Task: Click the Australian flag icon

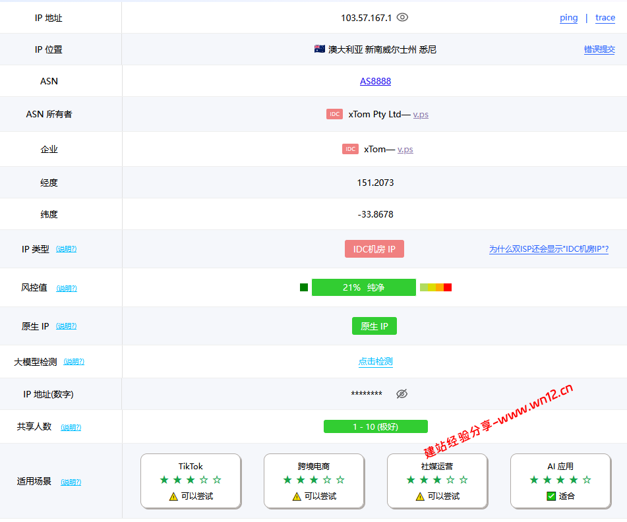Action: [x=320, y=49]
